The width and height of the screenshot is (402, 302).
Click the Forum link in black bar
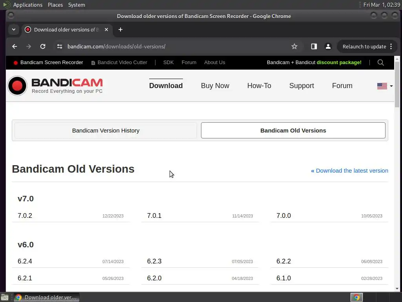[189, 63]
